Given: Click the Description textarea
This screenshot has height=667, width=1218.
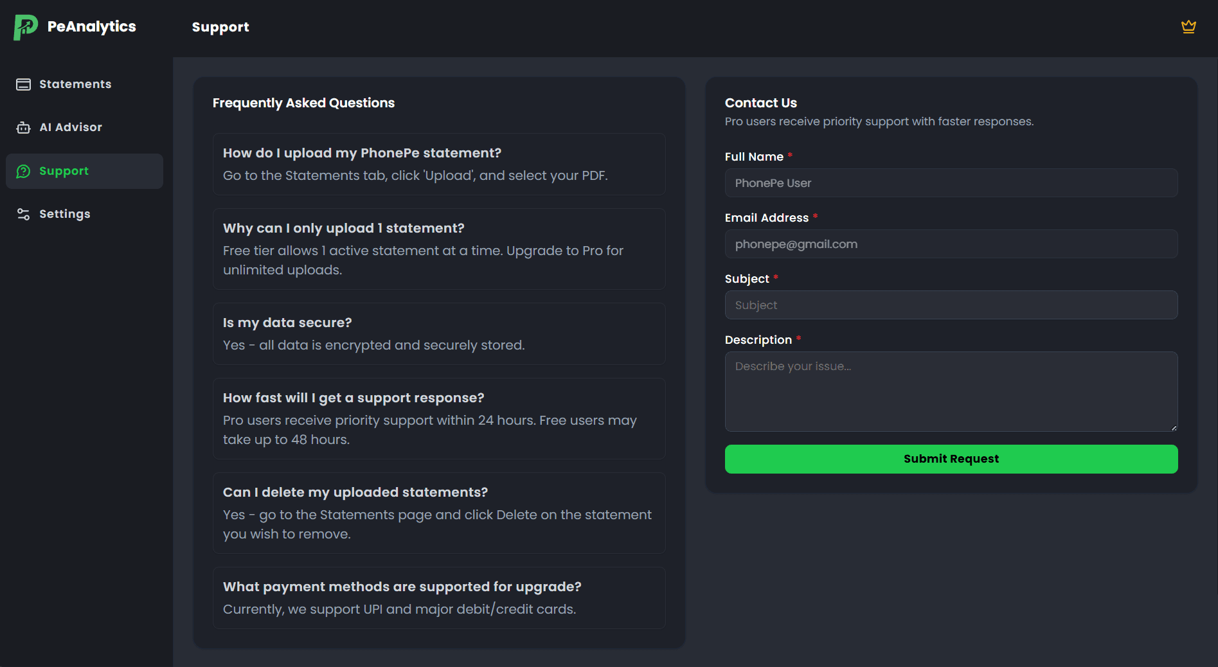Looking at the screenshot, I should point(951,391).
